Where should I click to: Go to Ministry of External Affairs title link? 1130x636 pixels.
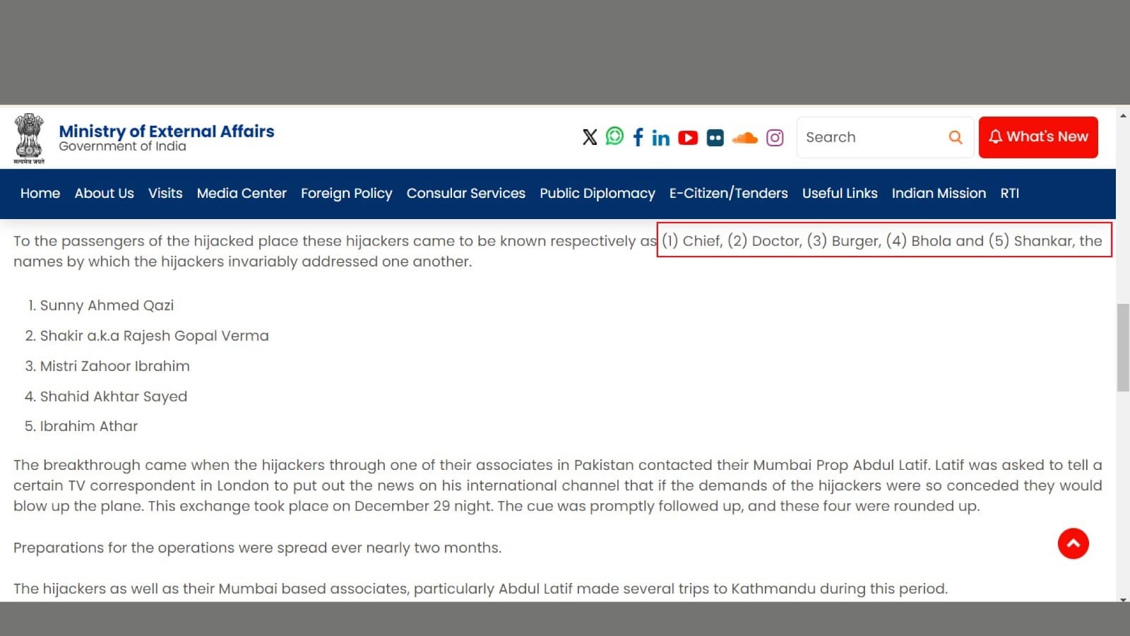167,131
